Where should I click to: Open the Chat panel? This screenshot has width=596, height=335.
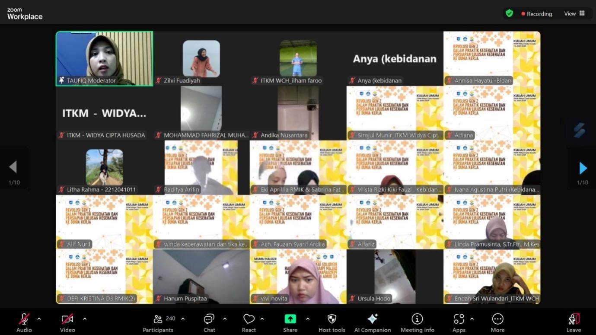coord(209,322)
